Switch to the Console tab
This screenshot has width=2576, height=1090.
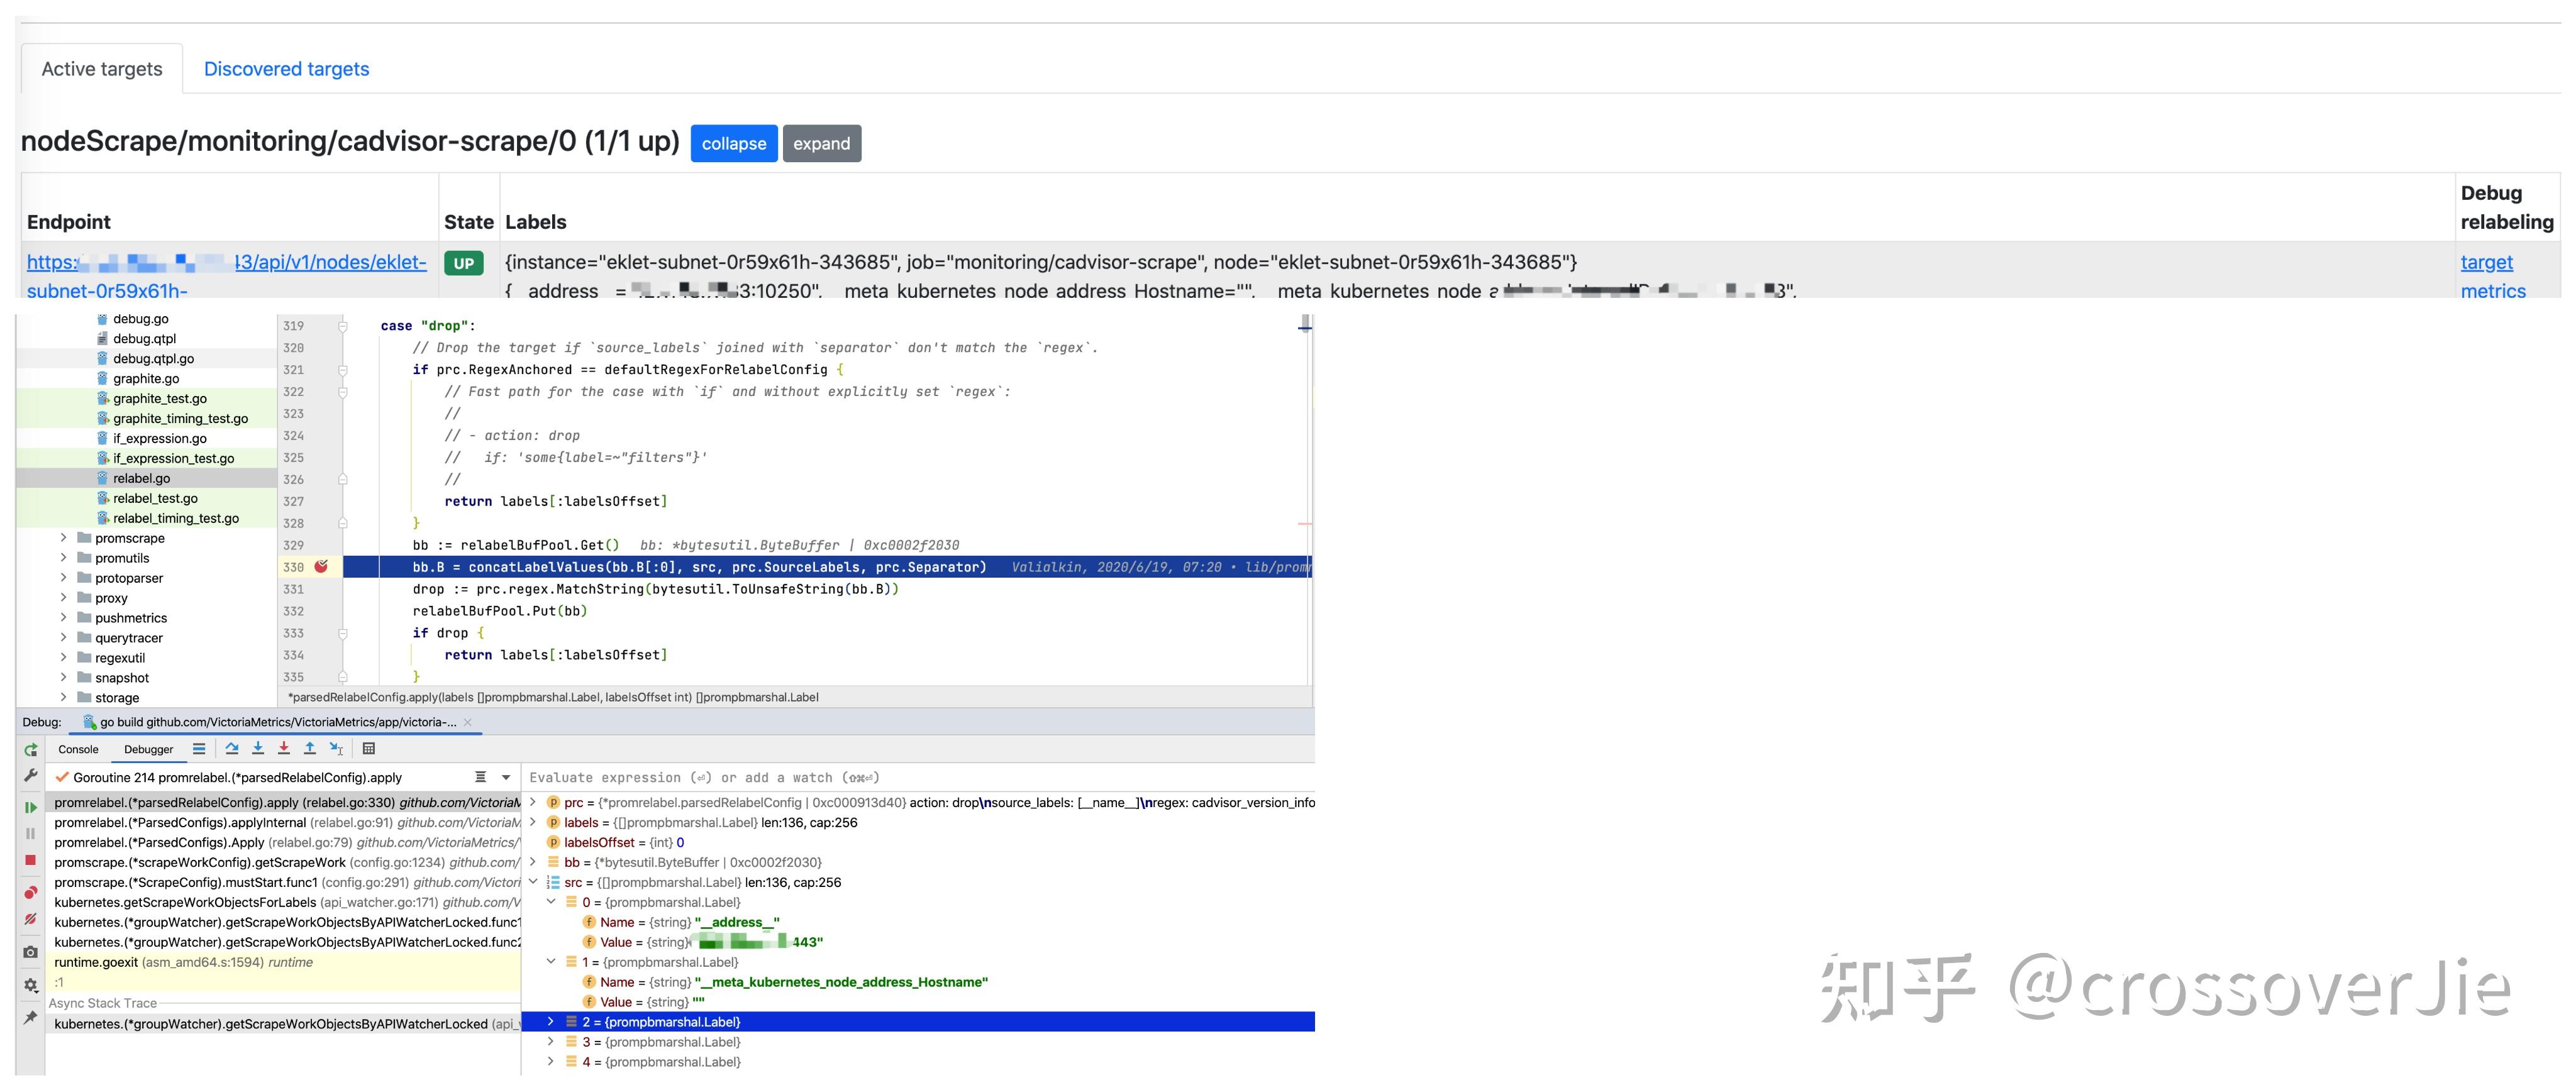(x=78, y=749)
